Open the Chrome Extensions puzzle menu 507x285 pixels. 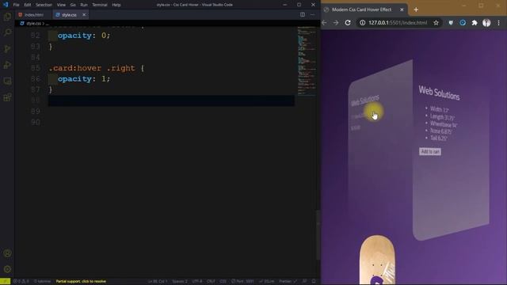coord(475,23)
